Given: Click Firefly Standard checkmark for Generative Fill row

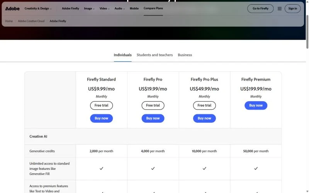Looking at the screenshot, I should pyautogui.click(x=101, y=168).
